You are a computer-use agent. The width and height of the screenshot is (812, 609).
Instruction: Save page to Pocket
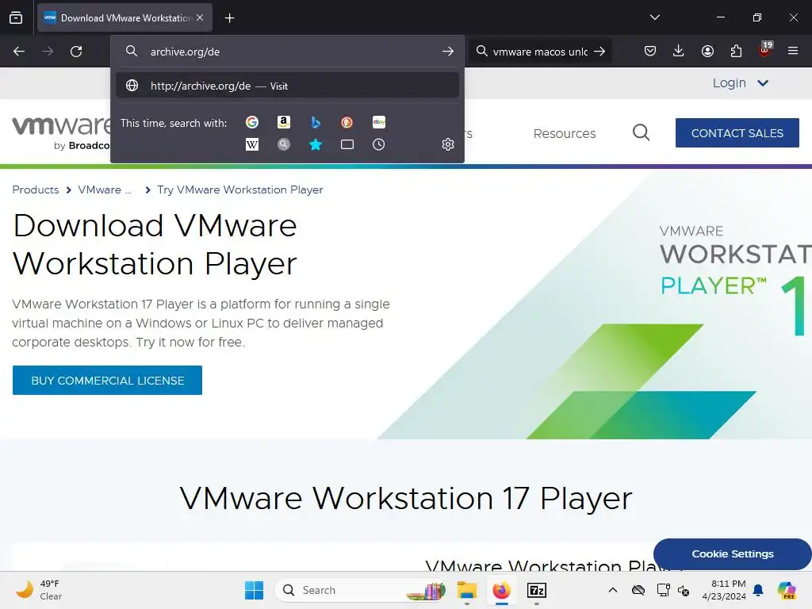(x=650, y=51)
